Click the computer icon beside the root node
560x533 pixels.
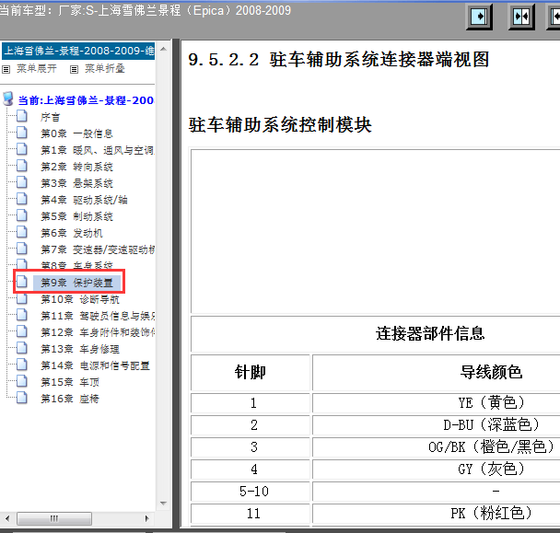(8, 98)
